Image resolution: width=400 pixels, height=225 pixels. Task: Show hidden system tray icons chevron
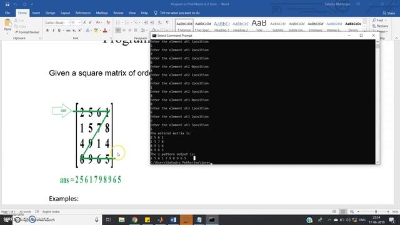329,219
